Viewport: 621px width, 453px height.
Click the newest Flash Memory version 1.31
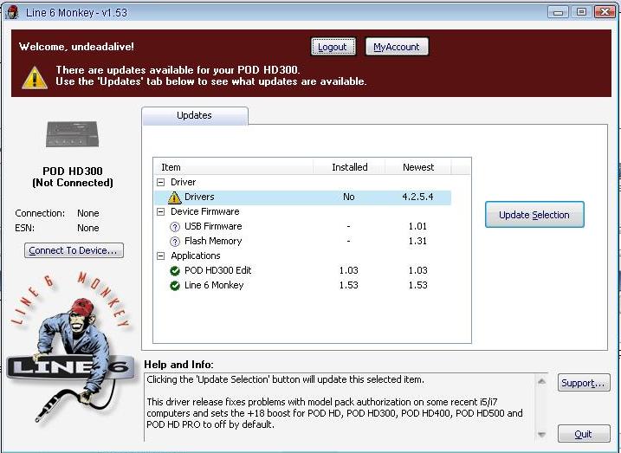[x=417, y=241]
